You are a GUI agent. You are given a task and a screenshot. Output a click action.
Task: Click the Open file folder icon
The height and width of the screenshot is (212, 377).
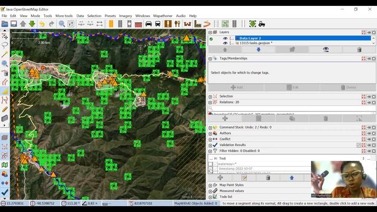pyautogui.click(x=5, y=24)
